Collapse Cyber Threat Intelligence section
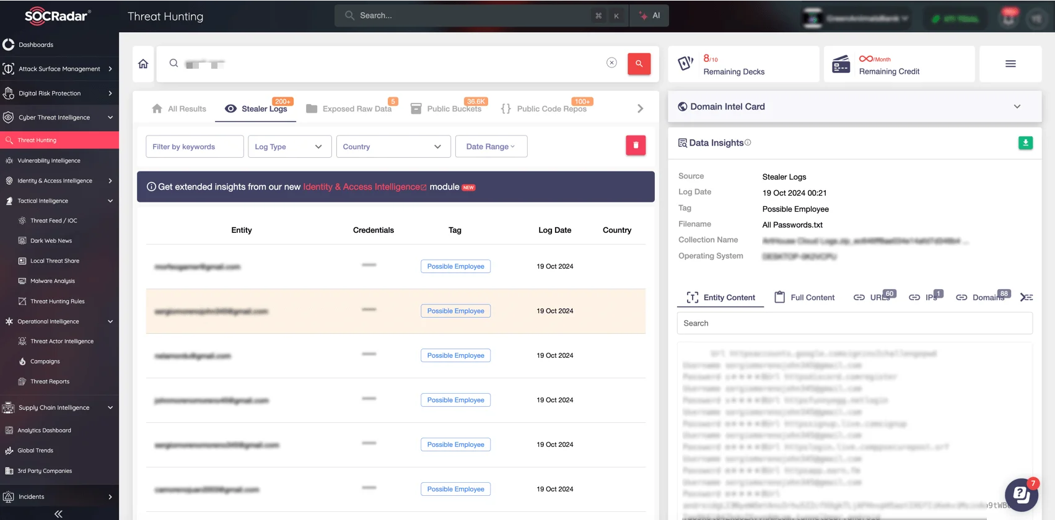The height and width of the screenshot is (520, 1055). click(59, 118)
